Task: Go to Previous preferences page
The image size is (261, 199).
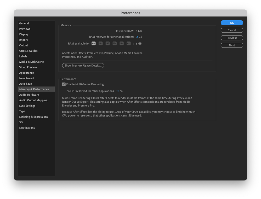Action: [x=232, y=38]
